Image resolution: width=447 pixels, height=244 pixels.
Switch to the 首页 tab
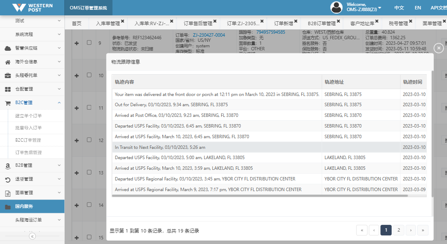[x=76, y=23]
